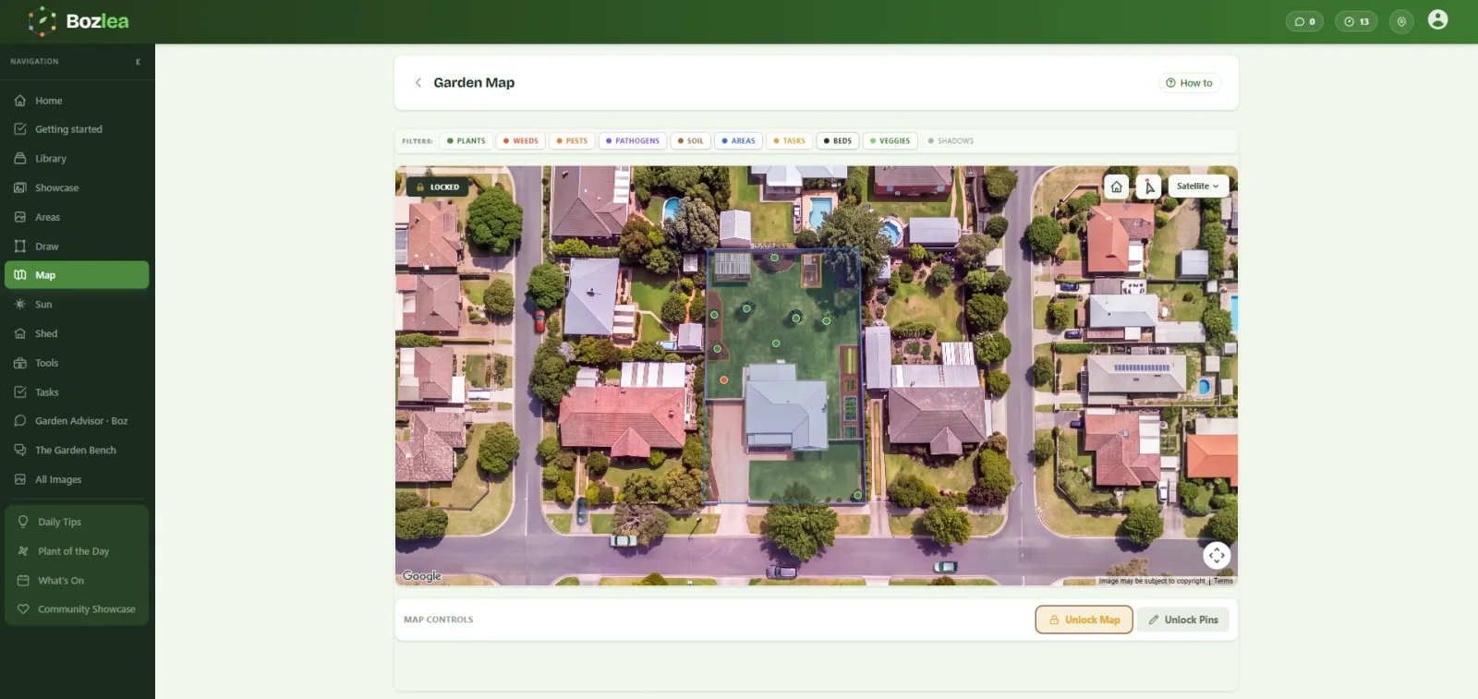Open Getting started in navigation
Viewport: 1478px width, 699px height.
tap(77, 129)
